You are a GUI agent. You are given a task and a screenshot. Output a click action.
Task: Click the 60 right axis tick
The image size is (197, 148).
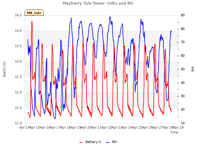(183, 56)
